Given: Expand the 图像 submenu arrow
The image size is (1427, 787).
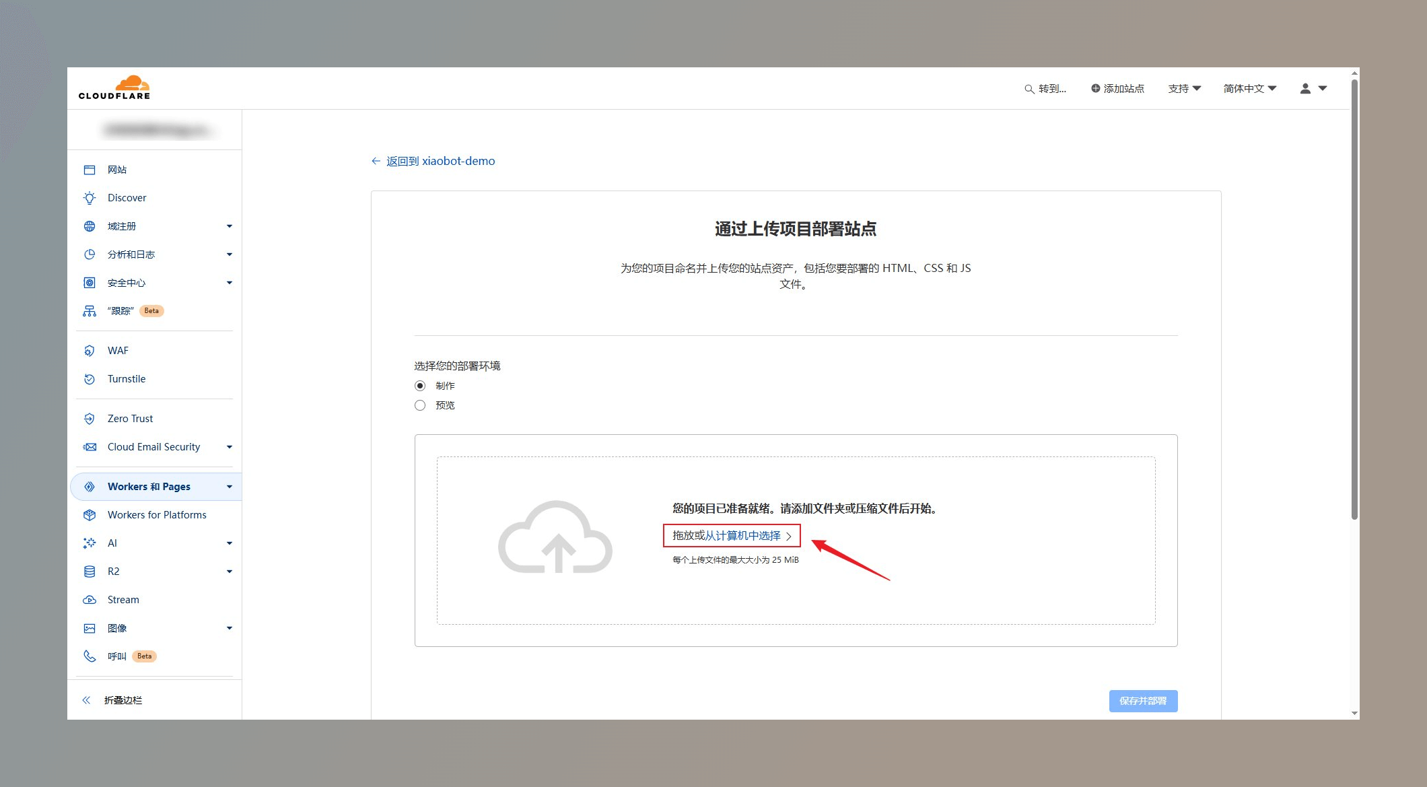Looking at the screenshot, I should pos(230,628).
